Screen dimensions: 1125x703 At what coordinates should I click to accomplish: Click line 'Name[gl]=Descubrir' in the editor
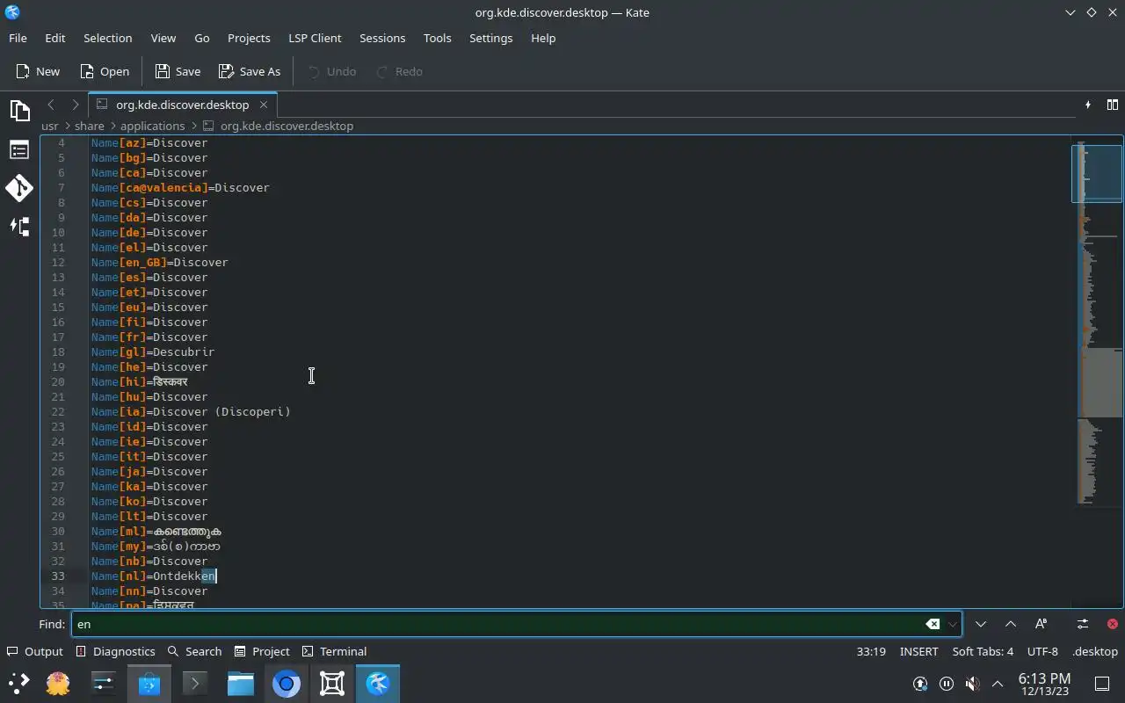(153, 351)
